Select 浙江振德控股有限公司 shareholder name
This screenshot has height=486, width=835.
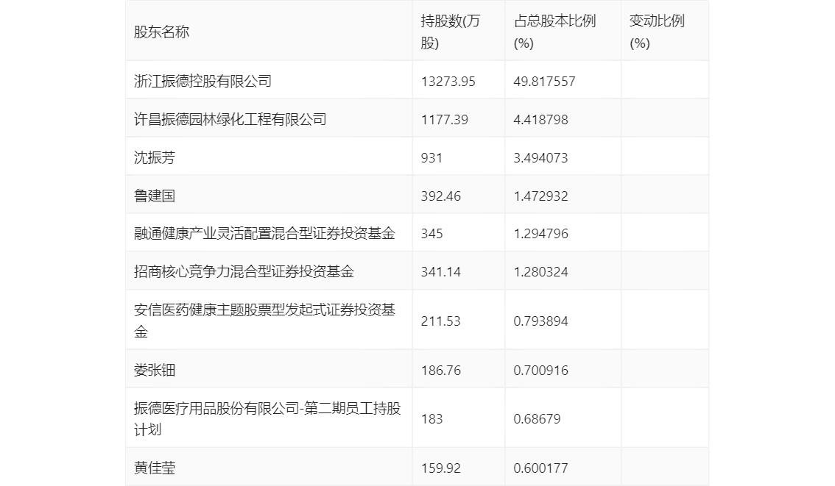click(x=203, y=82)
